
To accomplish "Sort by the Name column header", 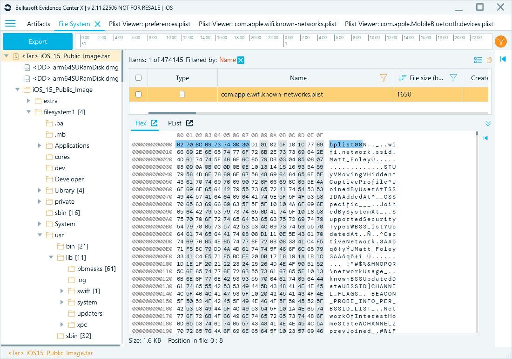I will 298,78.
